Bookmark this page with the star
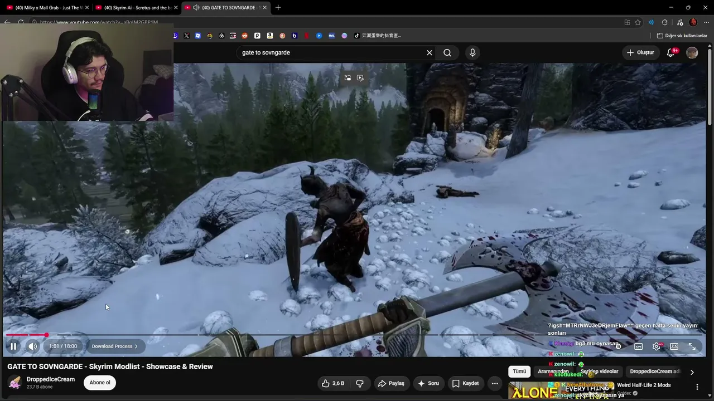Screen dimensions: 714x401 [638, 22]
